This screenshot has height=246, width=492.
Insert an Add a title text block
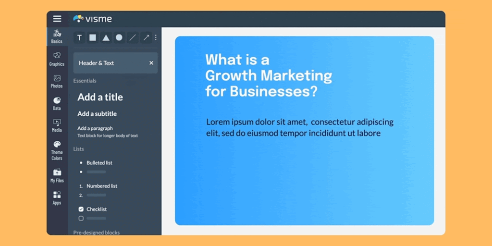(100, 97)
